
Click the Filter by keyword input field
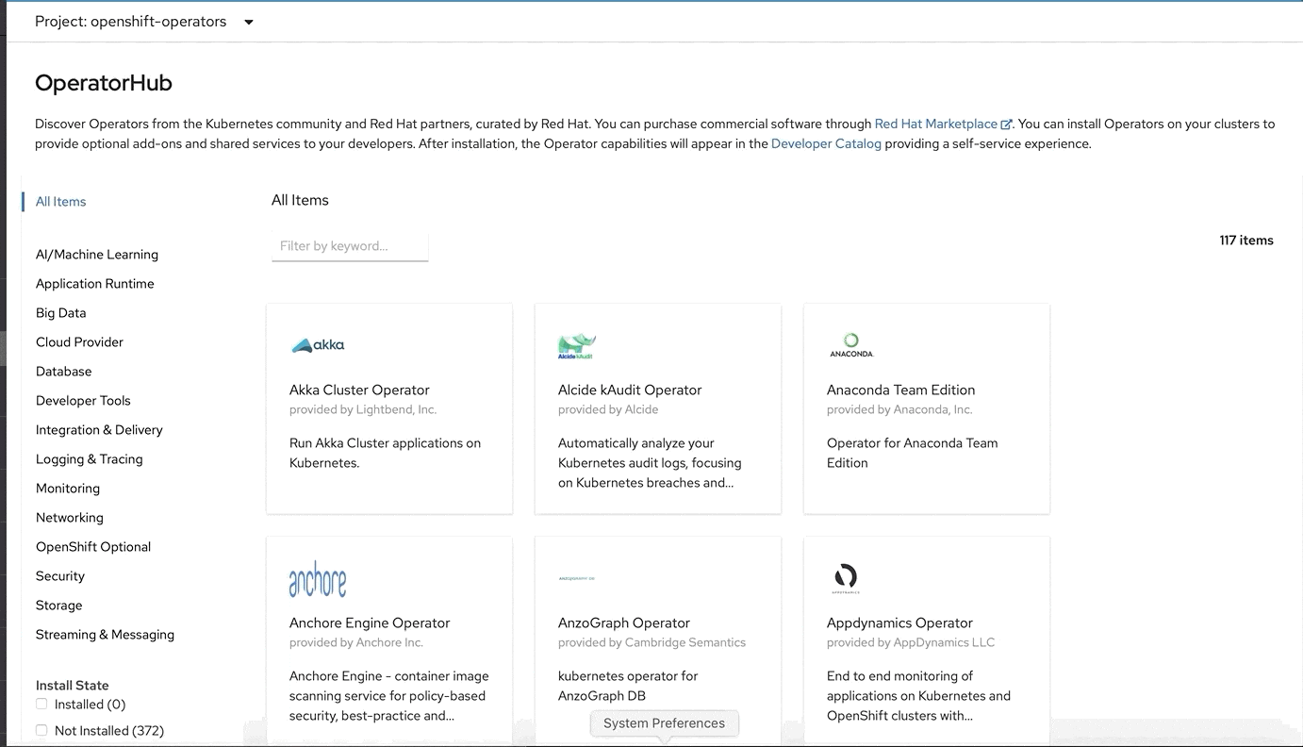(350, 246)
